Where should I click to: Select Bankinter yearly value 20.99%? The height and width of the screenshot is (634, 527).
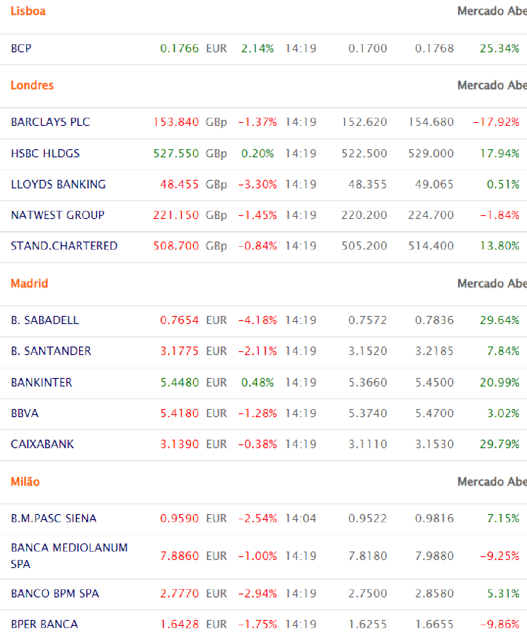click(499, 383)
